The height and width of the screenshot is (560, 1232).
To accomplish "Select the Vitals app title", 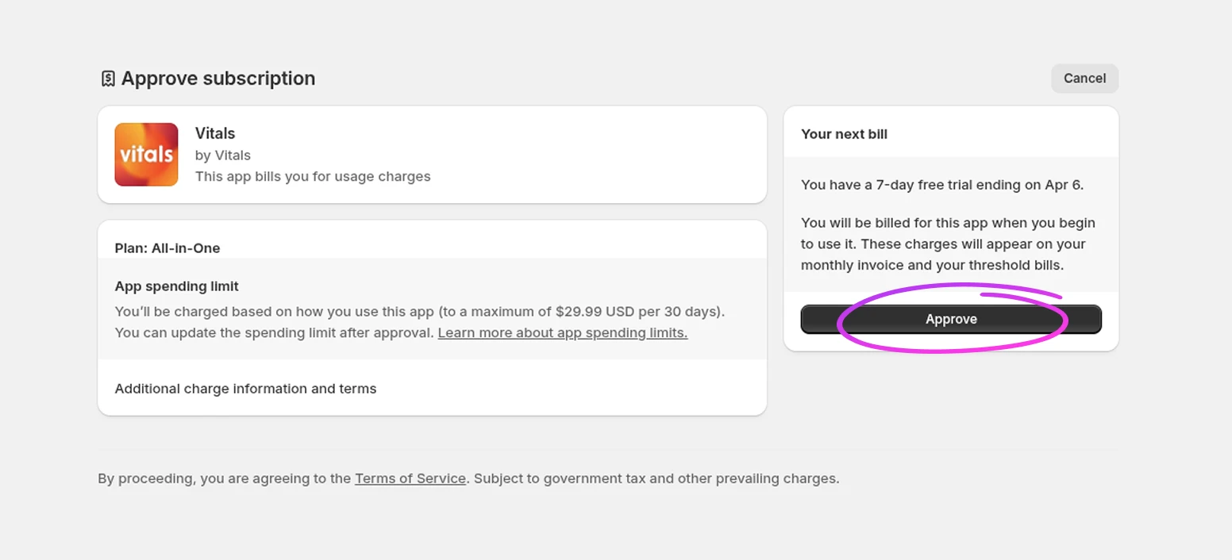I will point(215,133).
